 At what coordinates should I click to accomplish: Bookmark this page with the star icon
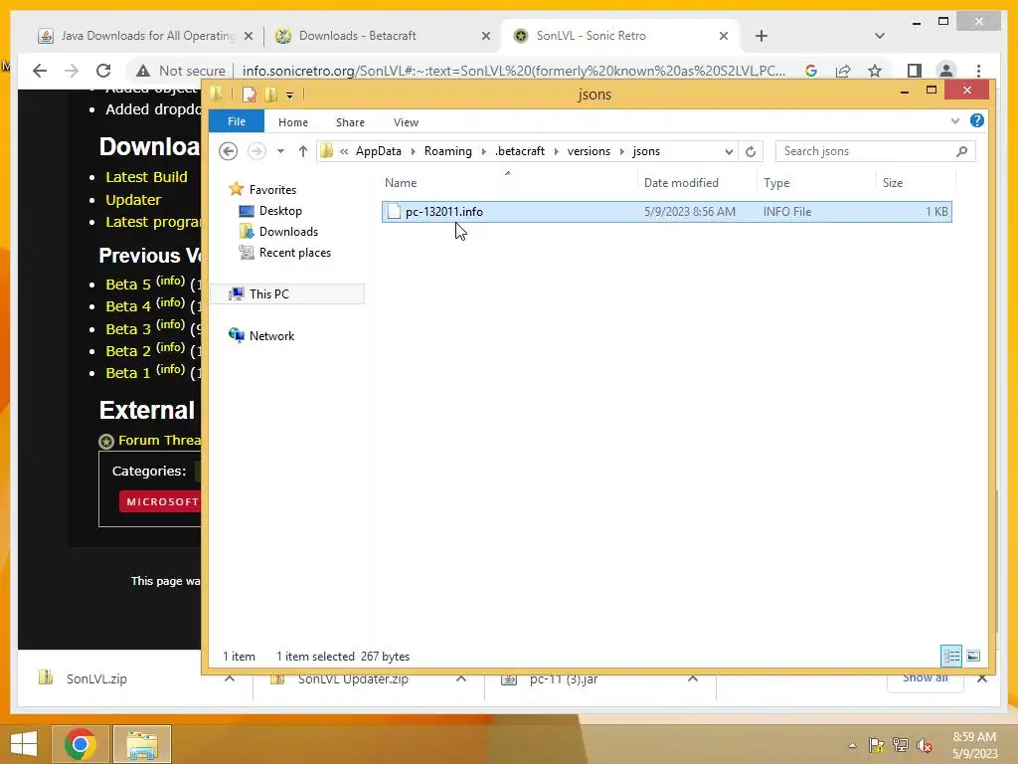point(875,71)
